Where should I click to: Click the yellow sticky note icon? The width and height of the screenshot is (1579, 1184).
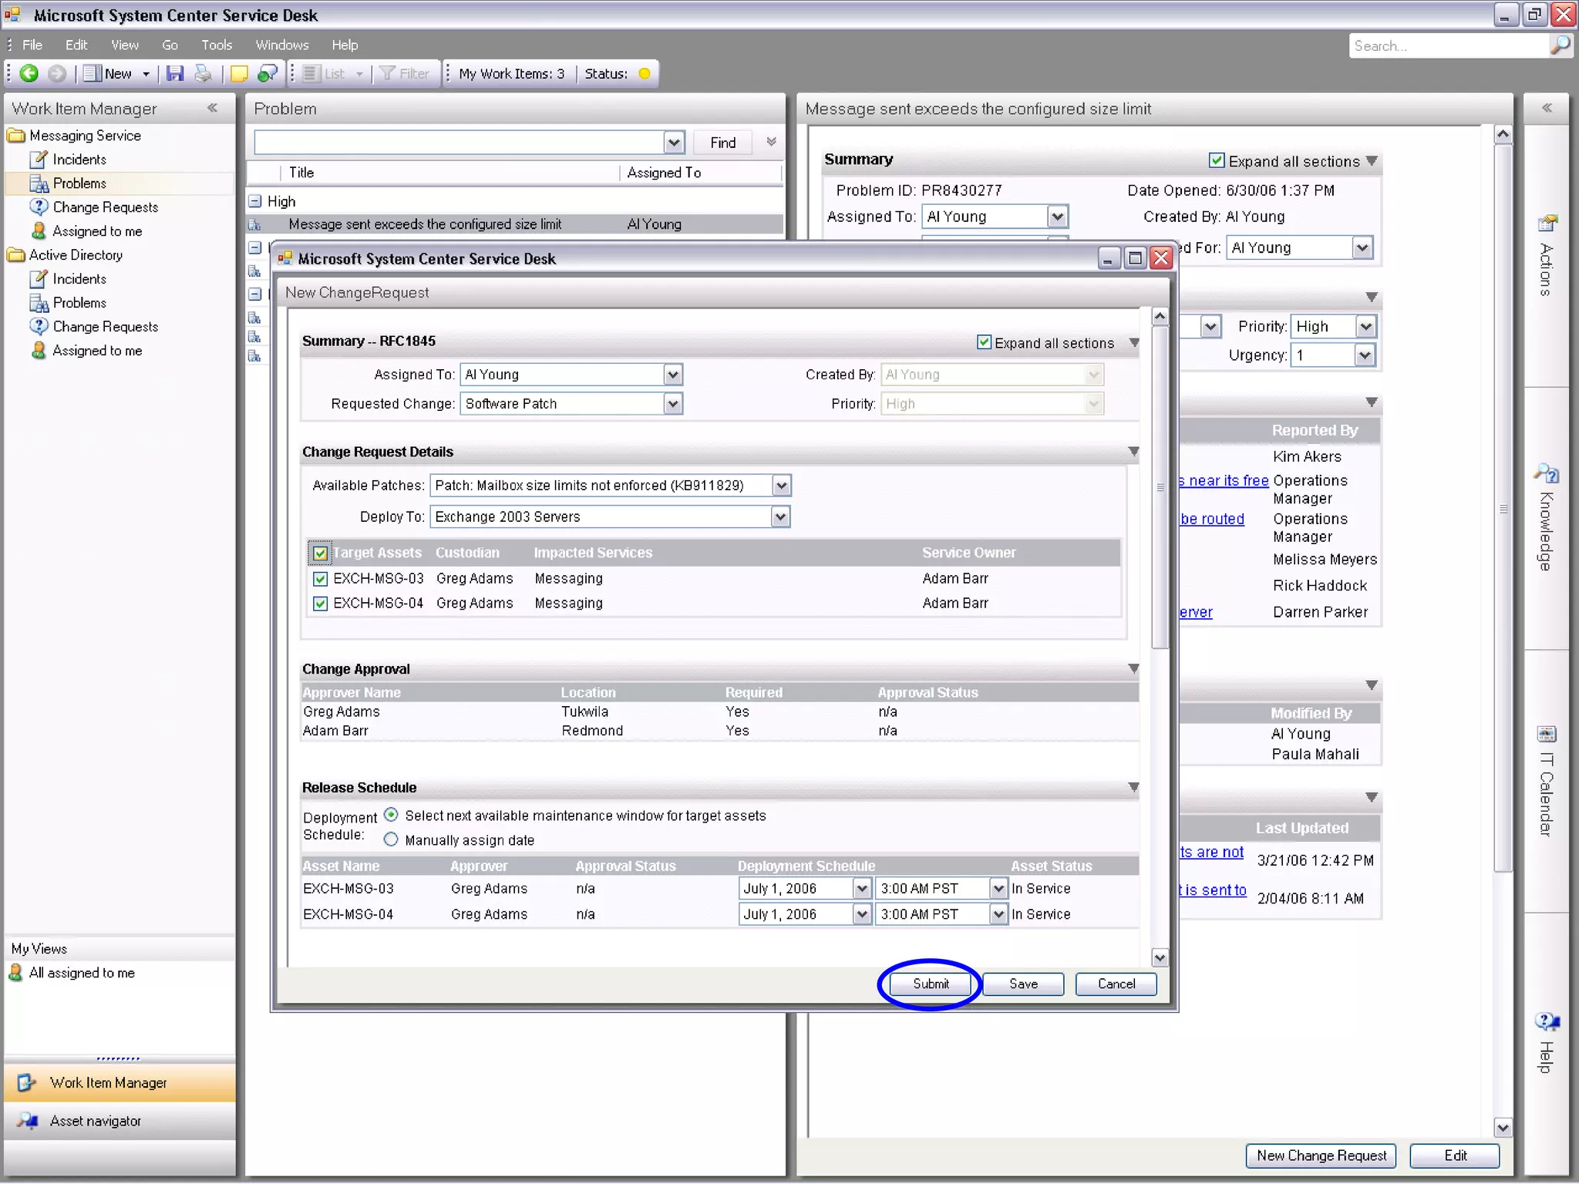click(x=239, y=73)
